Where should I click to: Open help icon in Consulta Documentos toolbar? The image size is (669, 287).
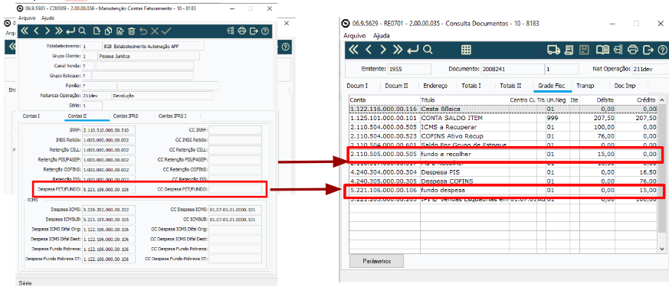(663, 50)
